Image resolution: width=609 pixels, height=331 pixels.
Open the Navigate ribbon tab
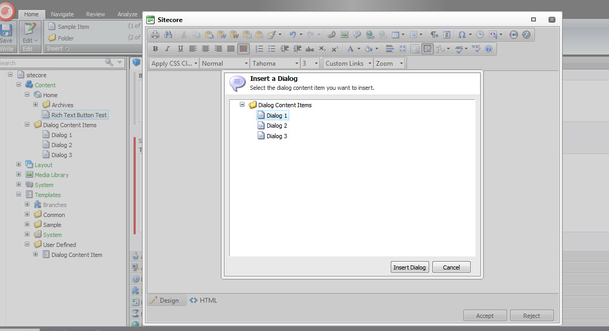coord(62,14)
